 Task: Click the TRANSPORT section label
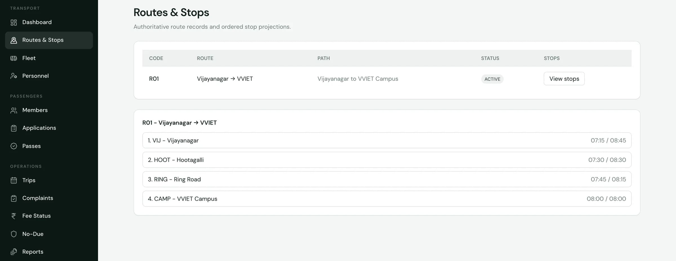(x=25, y=8)
